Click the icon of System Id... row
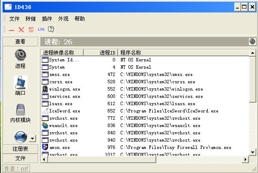Screen dimensions: 258x173 [45, 60]
